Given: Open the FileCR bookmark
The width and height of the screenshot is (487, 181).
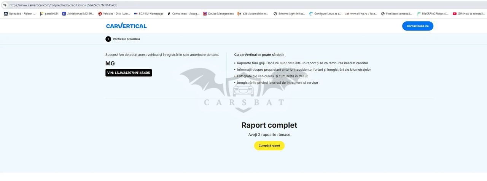Looking at the screenshot, I should (432, 14).
